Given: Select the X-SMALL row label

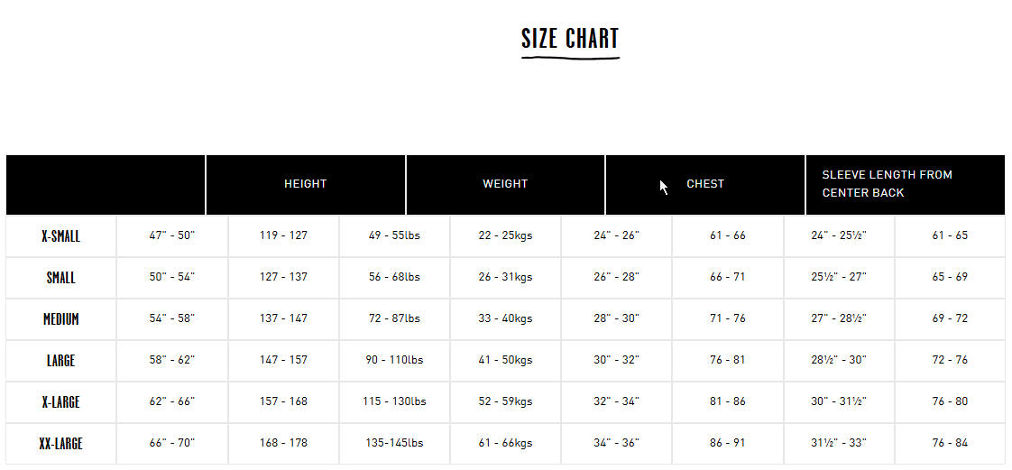Looking at the screenshot, I should tap(60, 236).
